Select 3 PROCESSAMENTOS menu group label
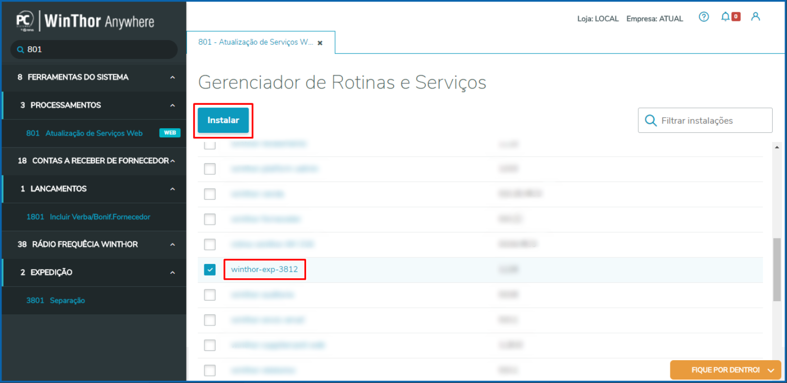 pos(61,105)
